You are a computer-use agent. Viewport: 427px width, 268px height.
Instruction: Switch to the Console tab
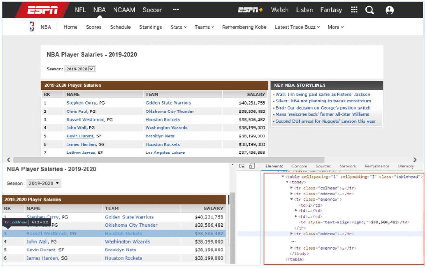pos(299,166)
